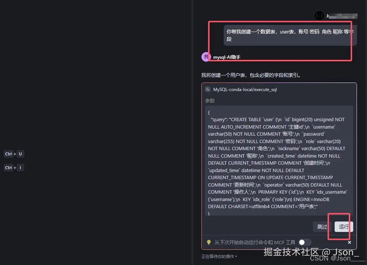Click the Ctrl+I shortcut badge
Screen dimensions: 367x265
point(13,168)
